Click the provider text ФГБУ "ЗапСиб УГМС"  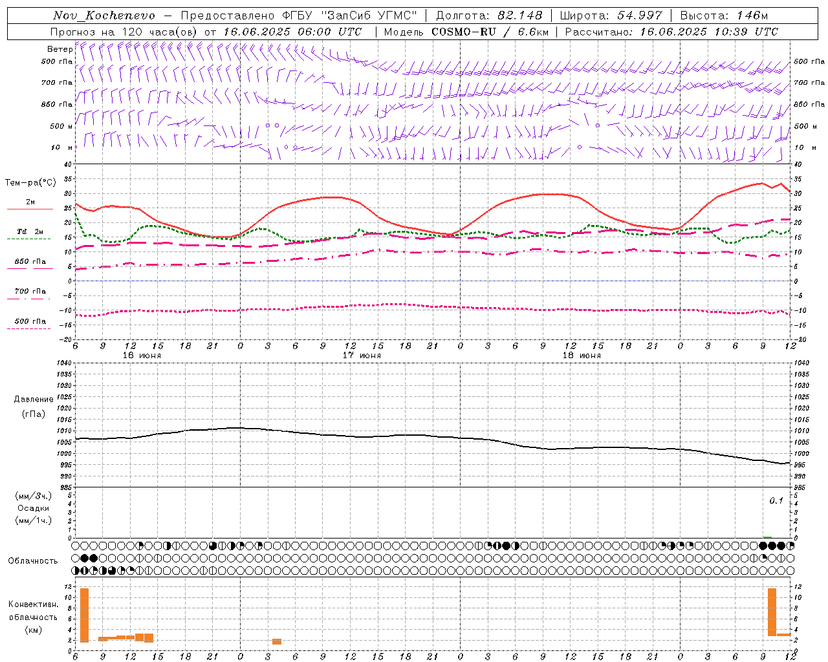(350, 16)
